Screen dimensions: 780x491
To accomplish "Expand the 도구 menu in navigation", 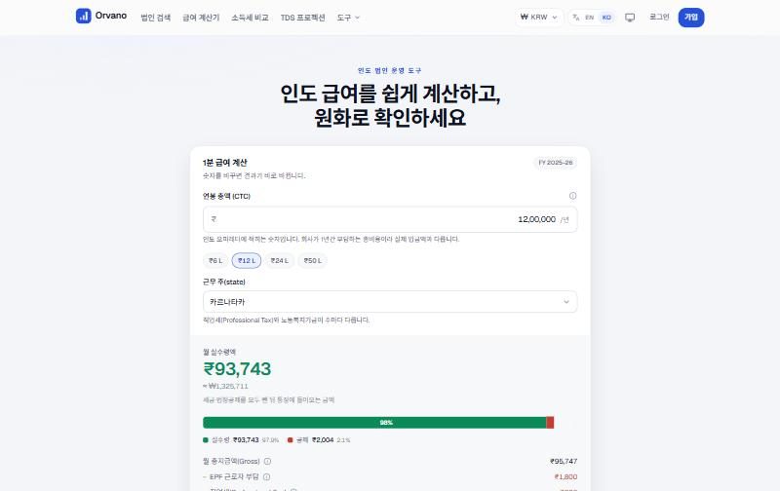I will pyautogui.click(x=348, y=18).
